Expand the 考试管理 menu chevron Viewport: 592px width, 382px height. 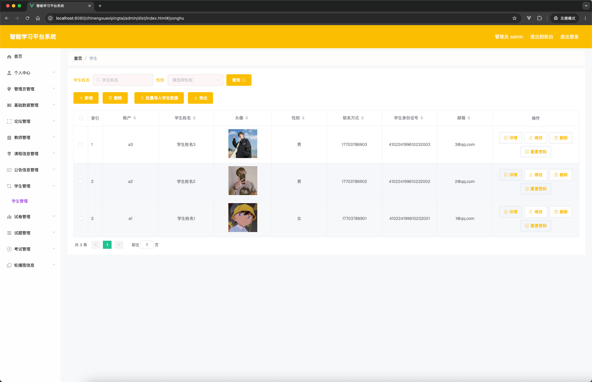54,249
